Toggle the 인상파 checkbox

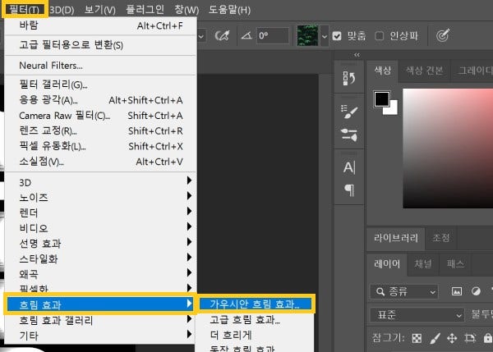point(380,36)
